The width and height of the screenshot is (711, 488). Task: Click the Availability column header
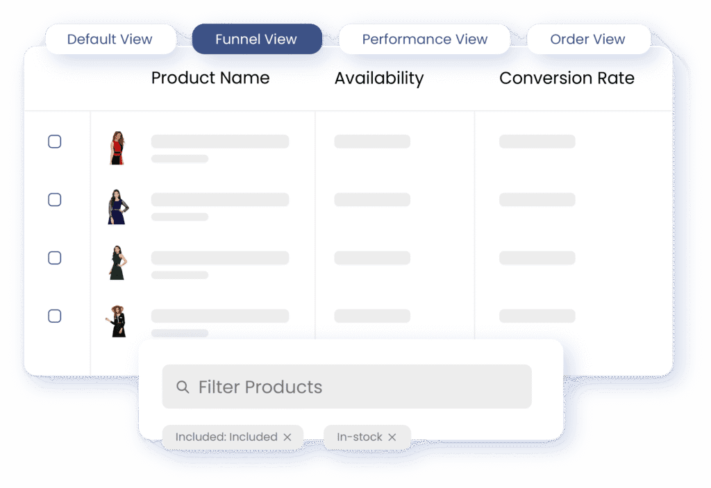(x=378, y=78)
